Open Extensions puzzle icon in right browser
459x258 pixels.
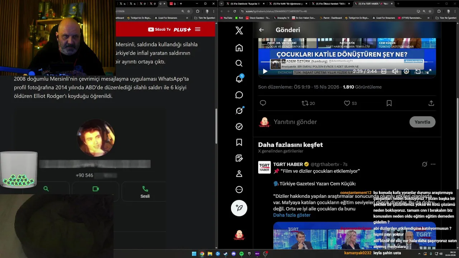pos(439,11)
